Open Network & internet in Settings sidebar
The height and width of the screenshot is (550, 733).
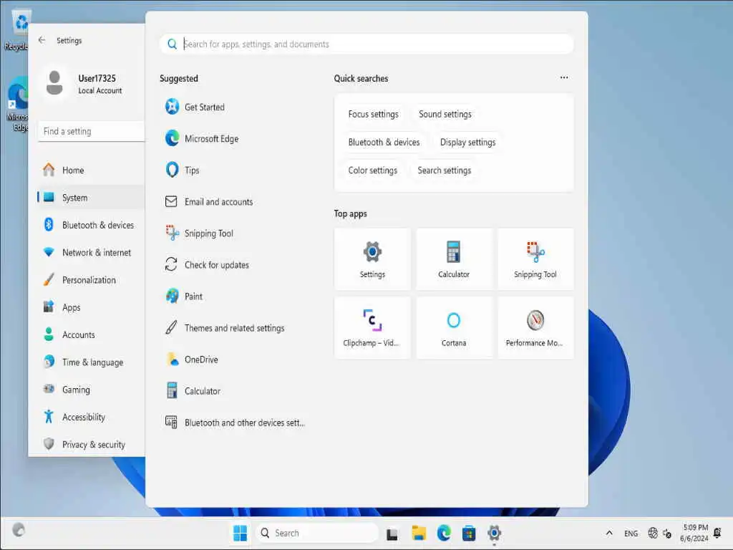pos(90,253)
